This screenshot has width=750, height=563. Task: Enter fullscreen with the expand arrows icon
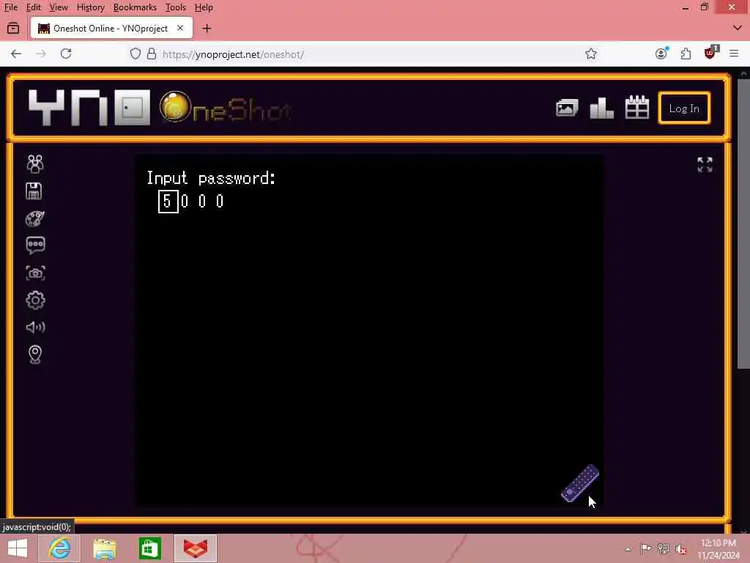[x=705, y=164]
